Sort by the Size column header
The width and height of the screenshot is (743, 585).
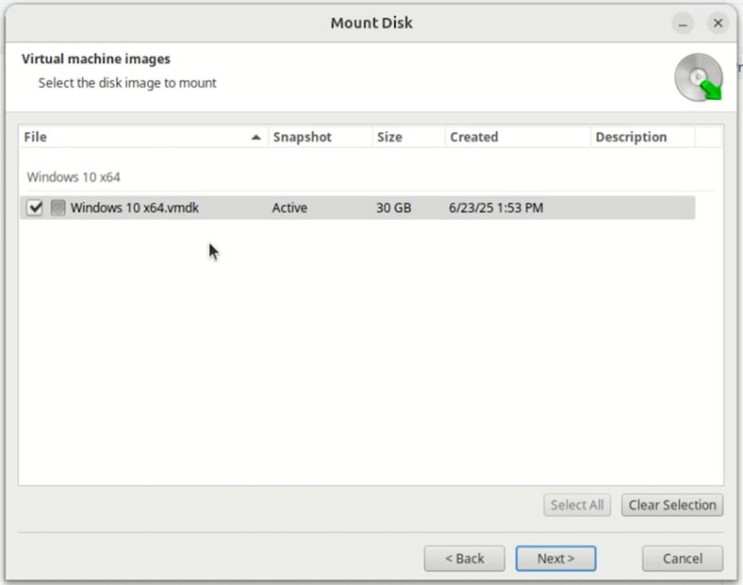pyautogui.click(x=408, y=137)
